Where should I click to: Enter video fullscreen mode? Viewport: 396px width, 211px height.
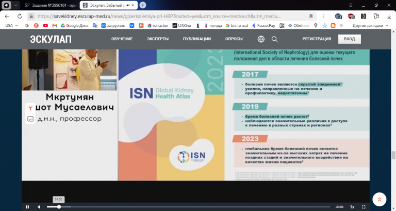click(x=364, y=207)
